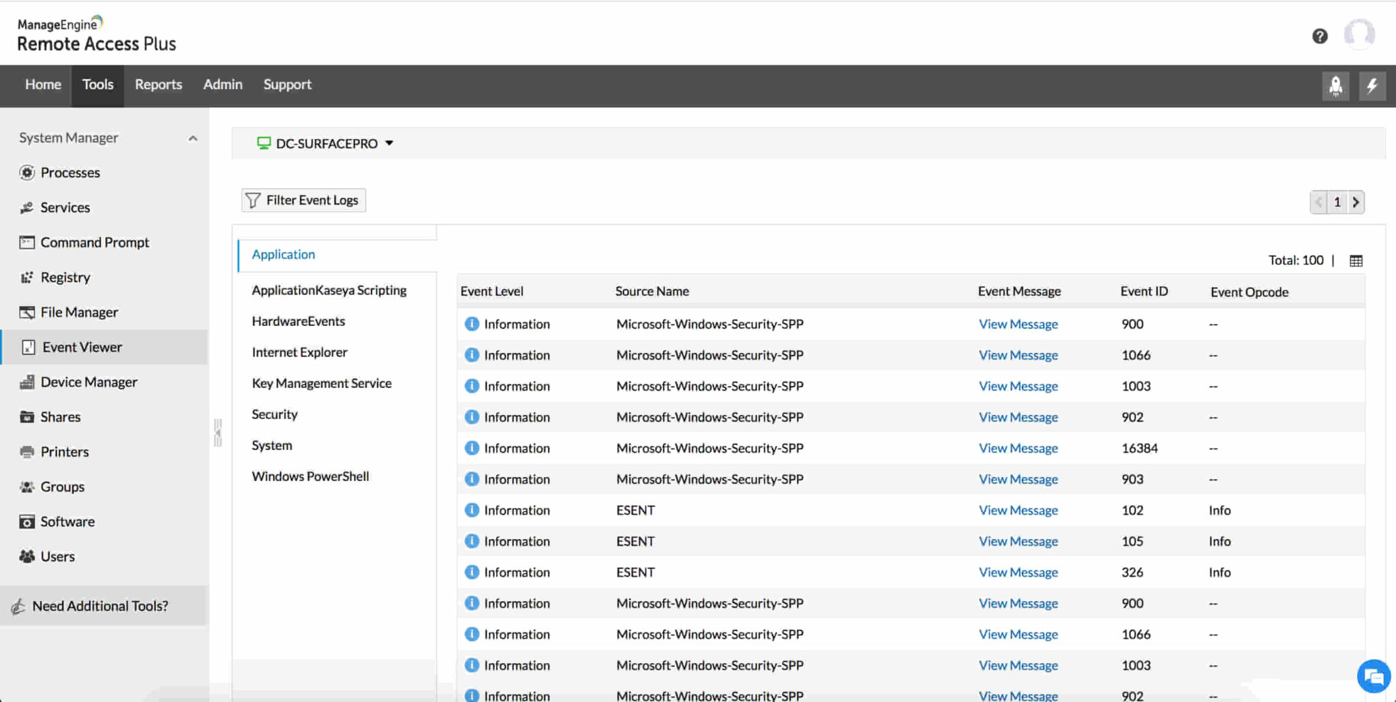The image size is (1396, 702).
Task: Open the live chat bubble icon
Action: coord(1373,677)
